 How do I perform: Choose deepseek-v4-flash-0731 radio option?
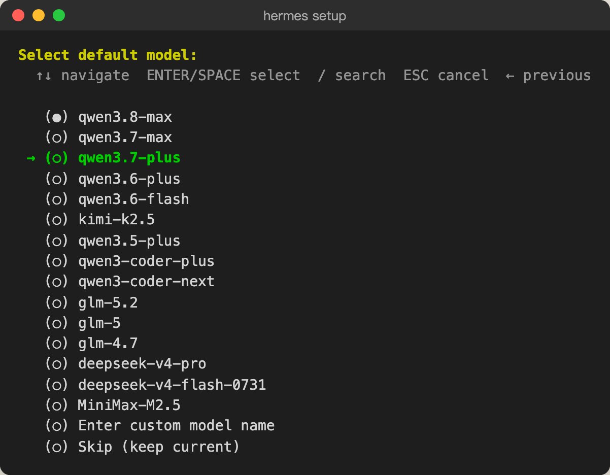(155, 385)
